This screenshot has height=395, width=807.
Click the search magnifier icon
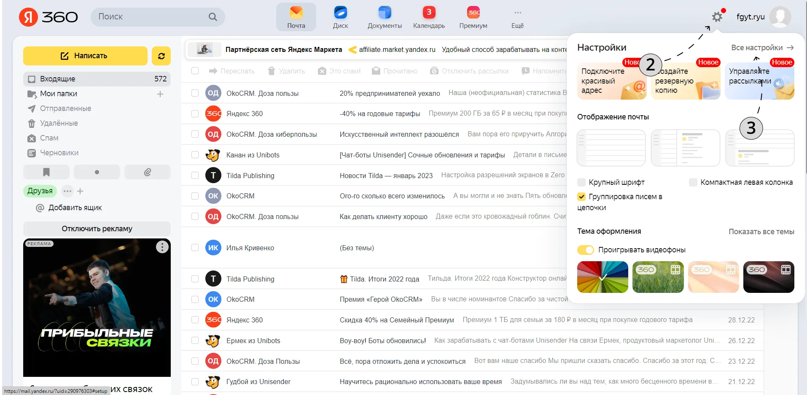(213, 17)
